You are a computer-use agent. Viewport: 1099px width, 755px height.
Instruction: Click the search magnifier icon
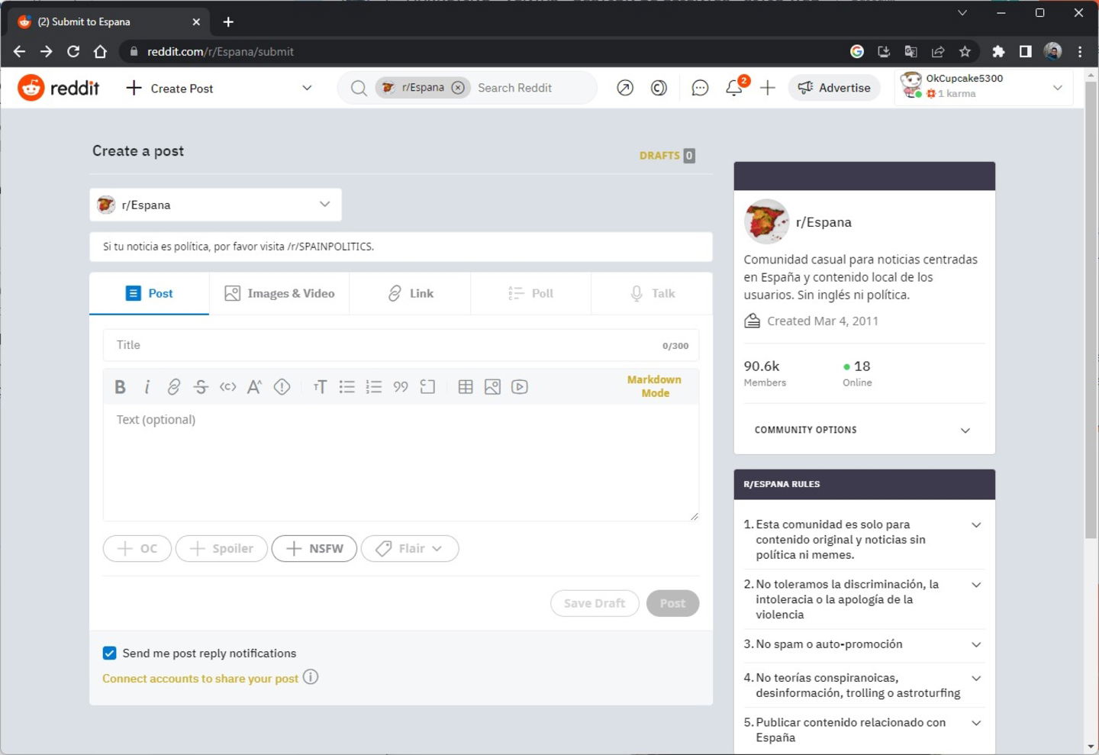pyautogui.click(x=359, y=88)
